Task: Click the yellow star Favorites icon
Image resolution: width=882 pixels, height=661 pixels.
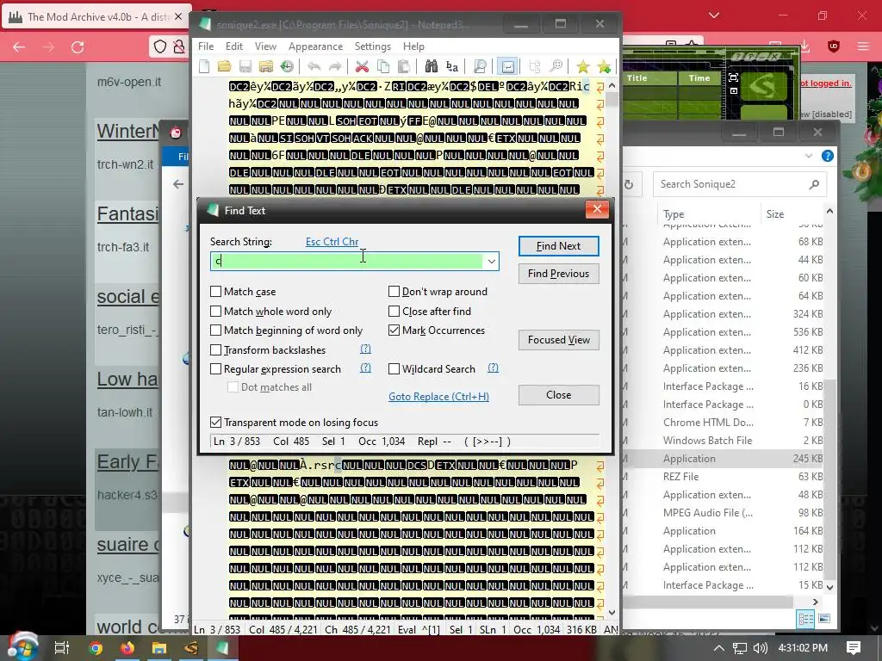Action: click(583, 67)
